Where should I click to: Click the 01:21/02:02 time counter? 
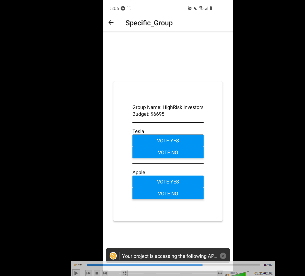[x=263, y=273]
